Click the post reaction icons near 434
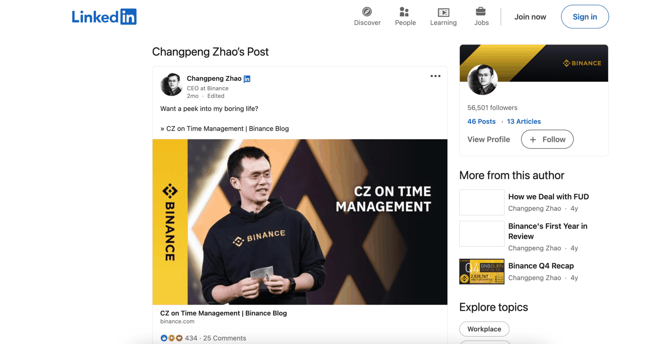Screen dimensions: 669x344 171,338
